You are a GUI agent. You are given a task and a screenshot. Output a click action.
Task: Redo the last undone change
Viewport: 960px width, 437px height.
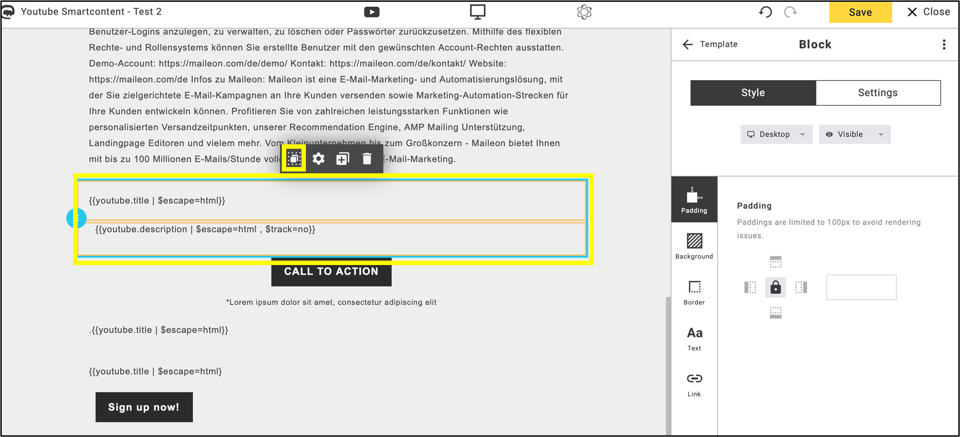coord(791,12)
